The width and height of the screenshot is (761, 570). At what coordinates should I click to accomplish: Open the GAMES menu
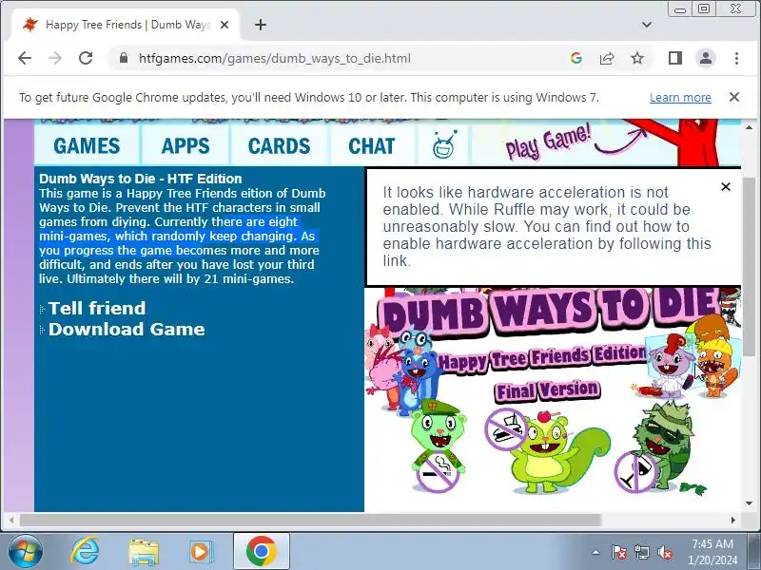coord(87,146)
